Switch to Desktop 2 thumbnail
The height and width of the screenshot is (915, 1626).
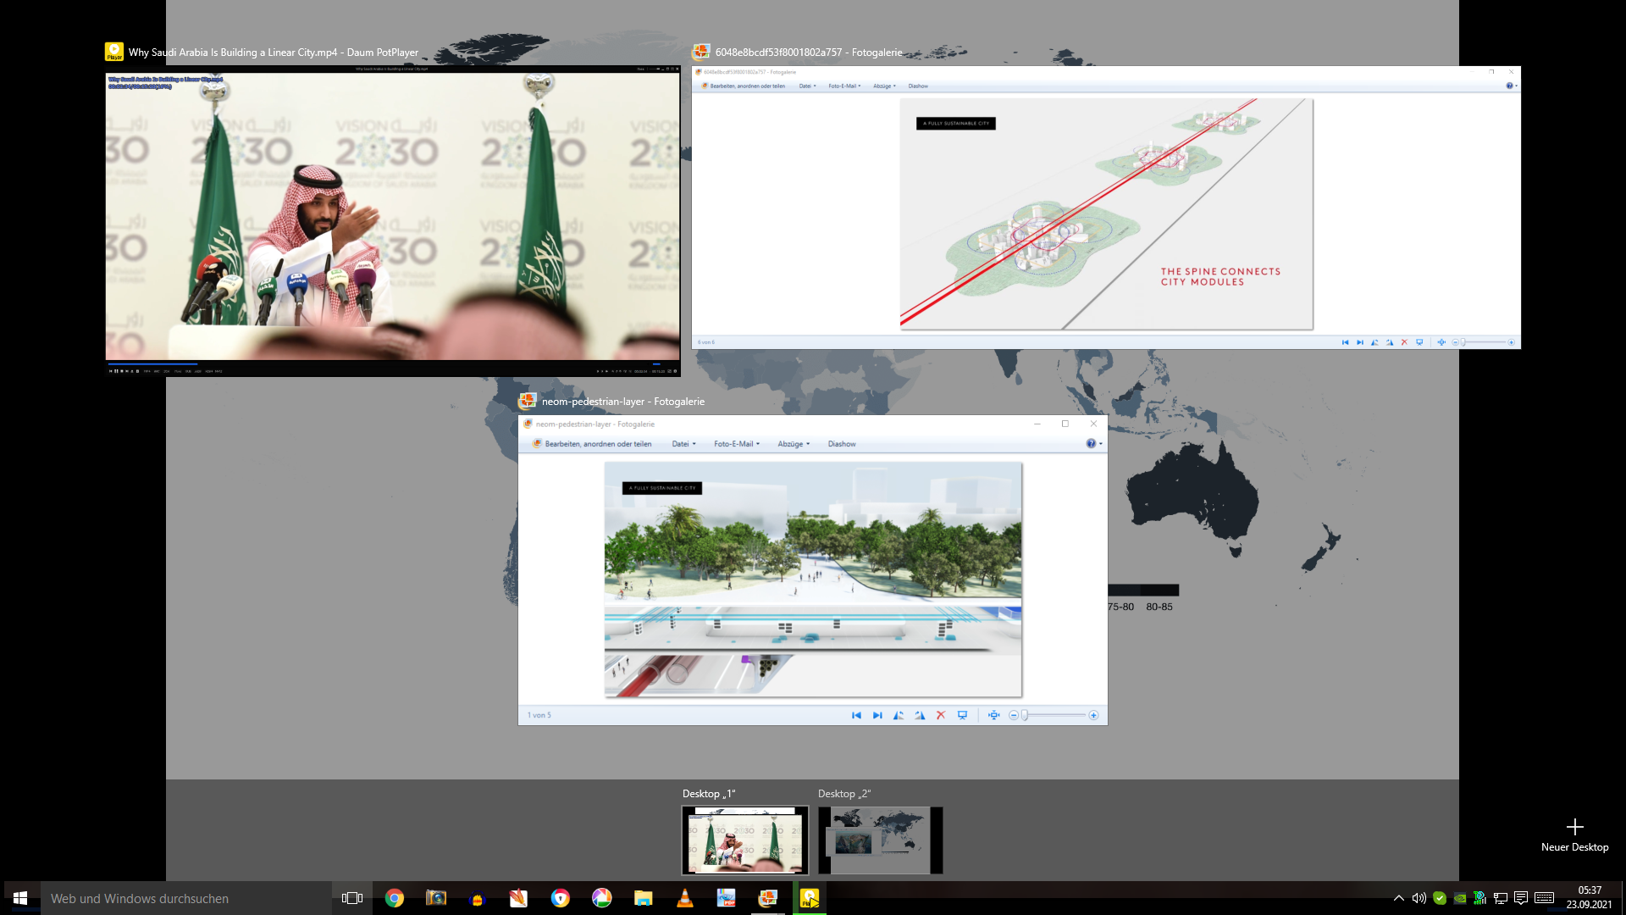click(881, 840)
